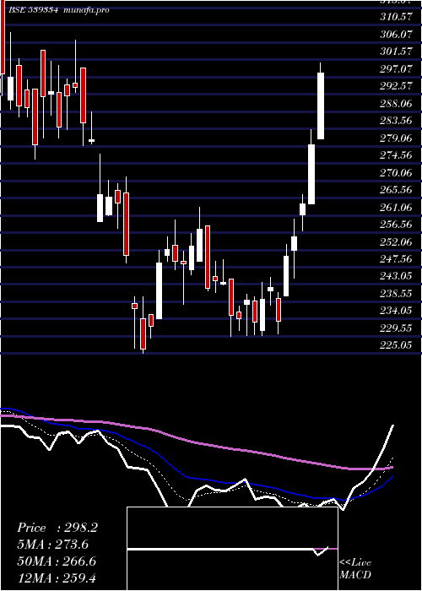This screenshot has width=422, height=591.
Task: Click the 12MA : 259.4 readout
Action: tap(57, 578)
